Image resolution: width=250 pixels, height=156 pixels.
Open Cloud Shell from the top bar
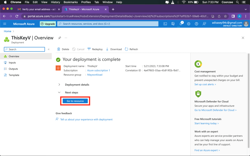165,24
